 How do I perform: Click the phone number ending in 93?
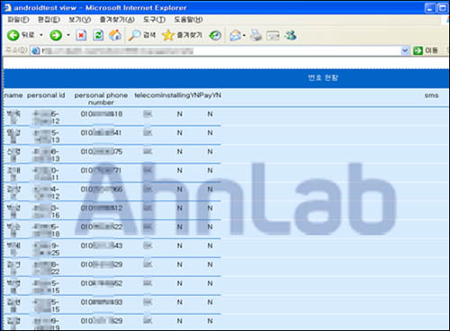click(x=102, y=302)
